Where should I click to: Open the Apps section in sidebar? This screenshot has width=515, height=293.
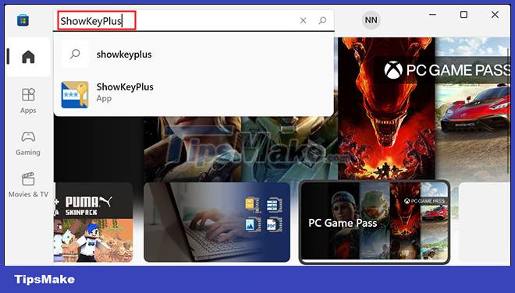(28, 101)
